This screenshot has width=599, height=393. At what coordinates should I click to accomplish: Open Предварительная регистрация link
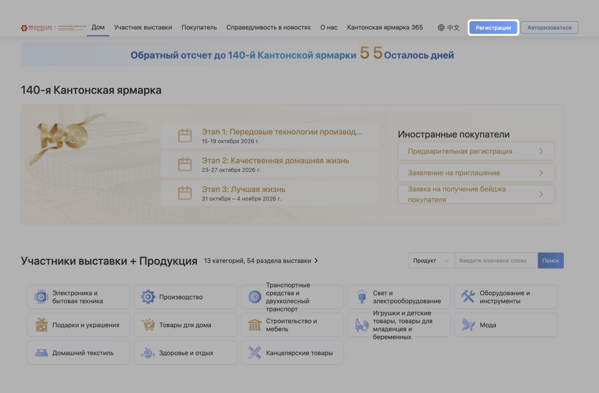pyautogui.click(x=476, y=151)
